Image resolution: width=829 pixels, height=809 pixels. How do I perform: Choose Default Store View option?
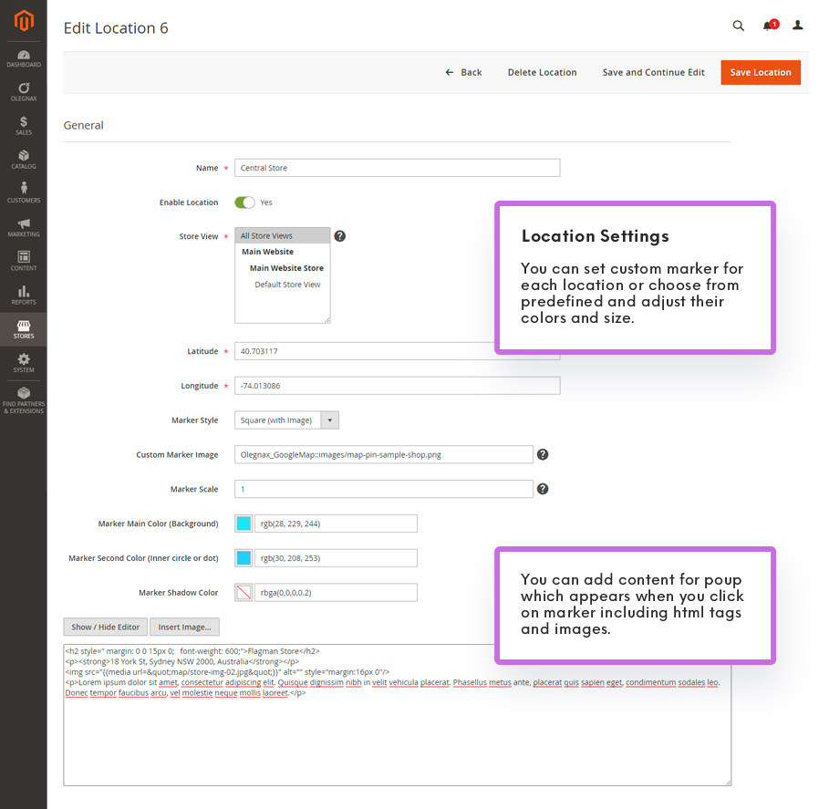(287, 285)
